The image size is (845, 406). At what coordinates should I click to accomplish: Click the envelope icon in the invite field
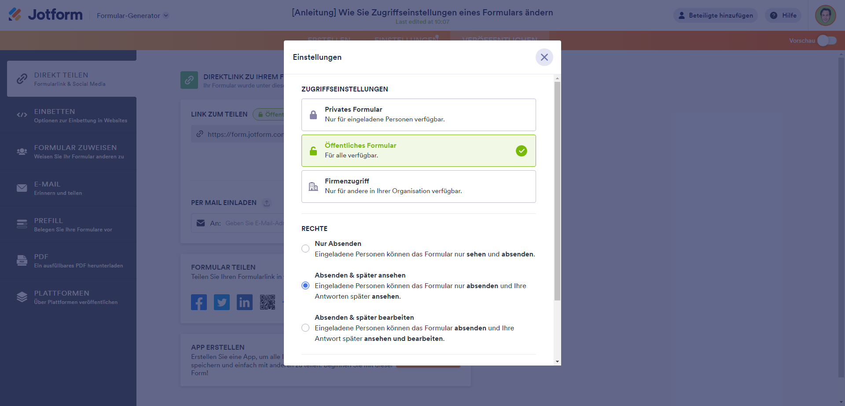(x=201, y=223)
